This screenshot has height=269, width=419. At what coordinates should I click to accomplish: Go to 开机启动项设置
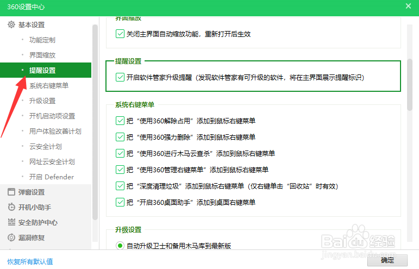(52, 116)
